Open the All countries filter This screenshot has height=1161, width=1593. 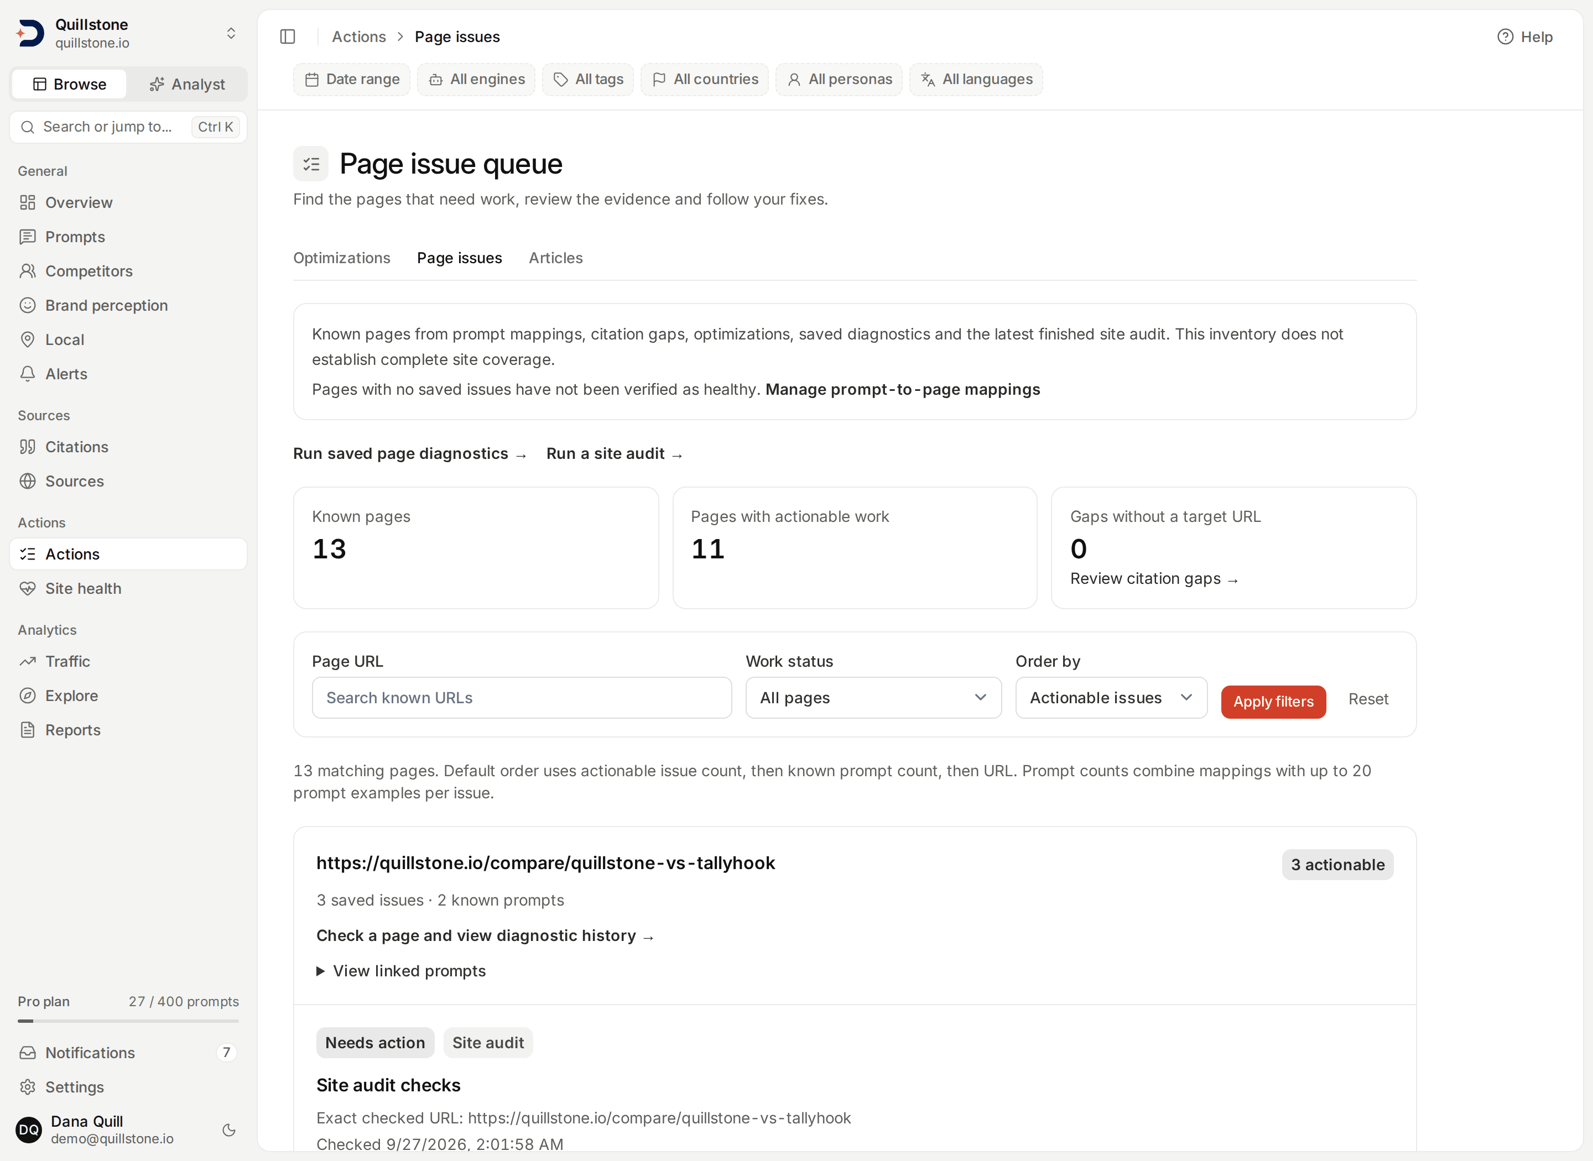705,80
